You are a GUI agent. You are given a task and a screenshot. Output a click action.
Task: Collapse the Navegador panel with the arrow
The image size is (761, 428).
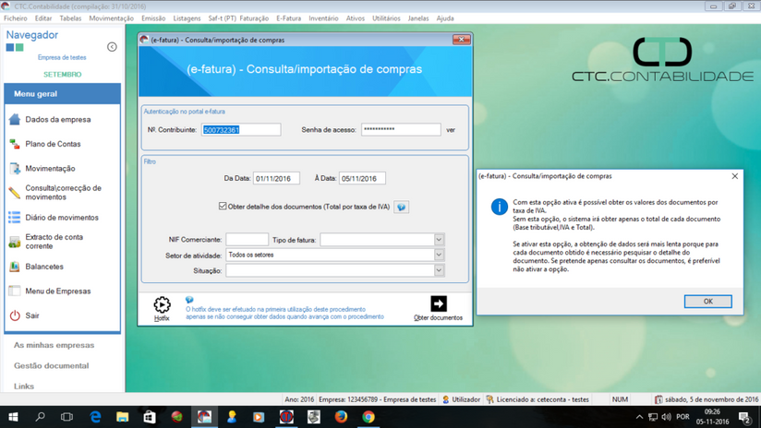click(112, 46)
